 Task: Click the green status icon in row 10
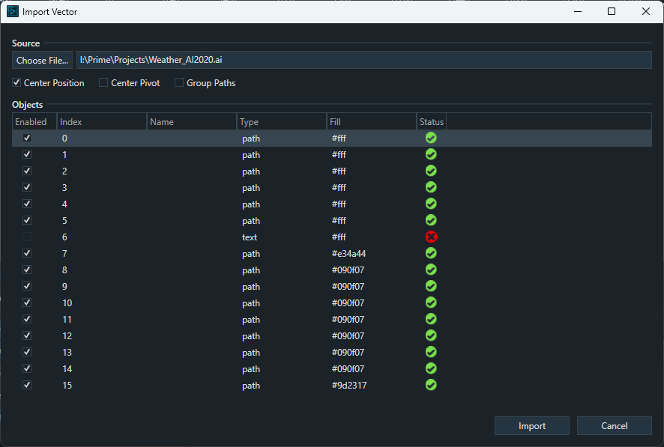[x=431, y=302]
